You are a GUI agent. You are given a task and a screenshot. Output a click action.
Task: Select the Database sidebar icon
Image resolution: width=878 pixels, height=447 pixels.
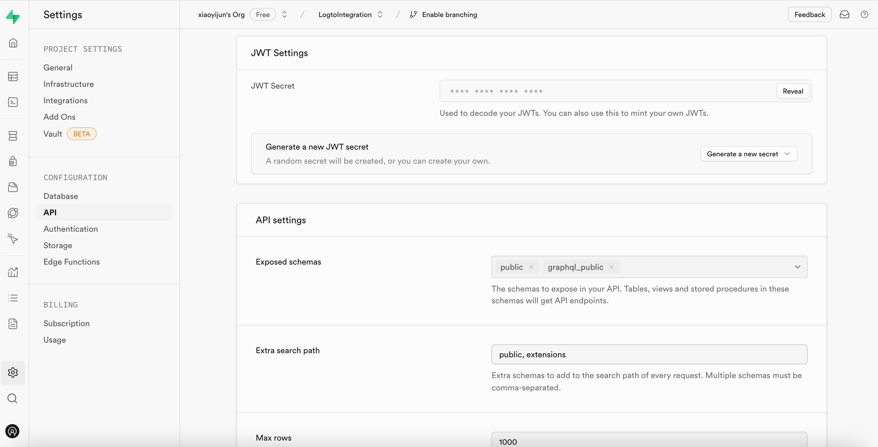coord(13,136)
